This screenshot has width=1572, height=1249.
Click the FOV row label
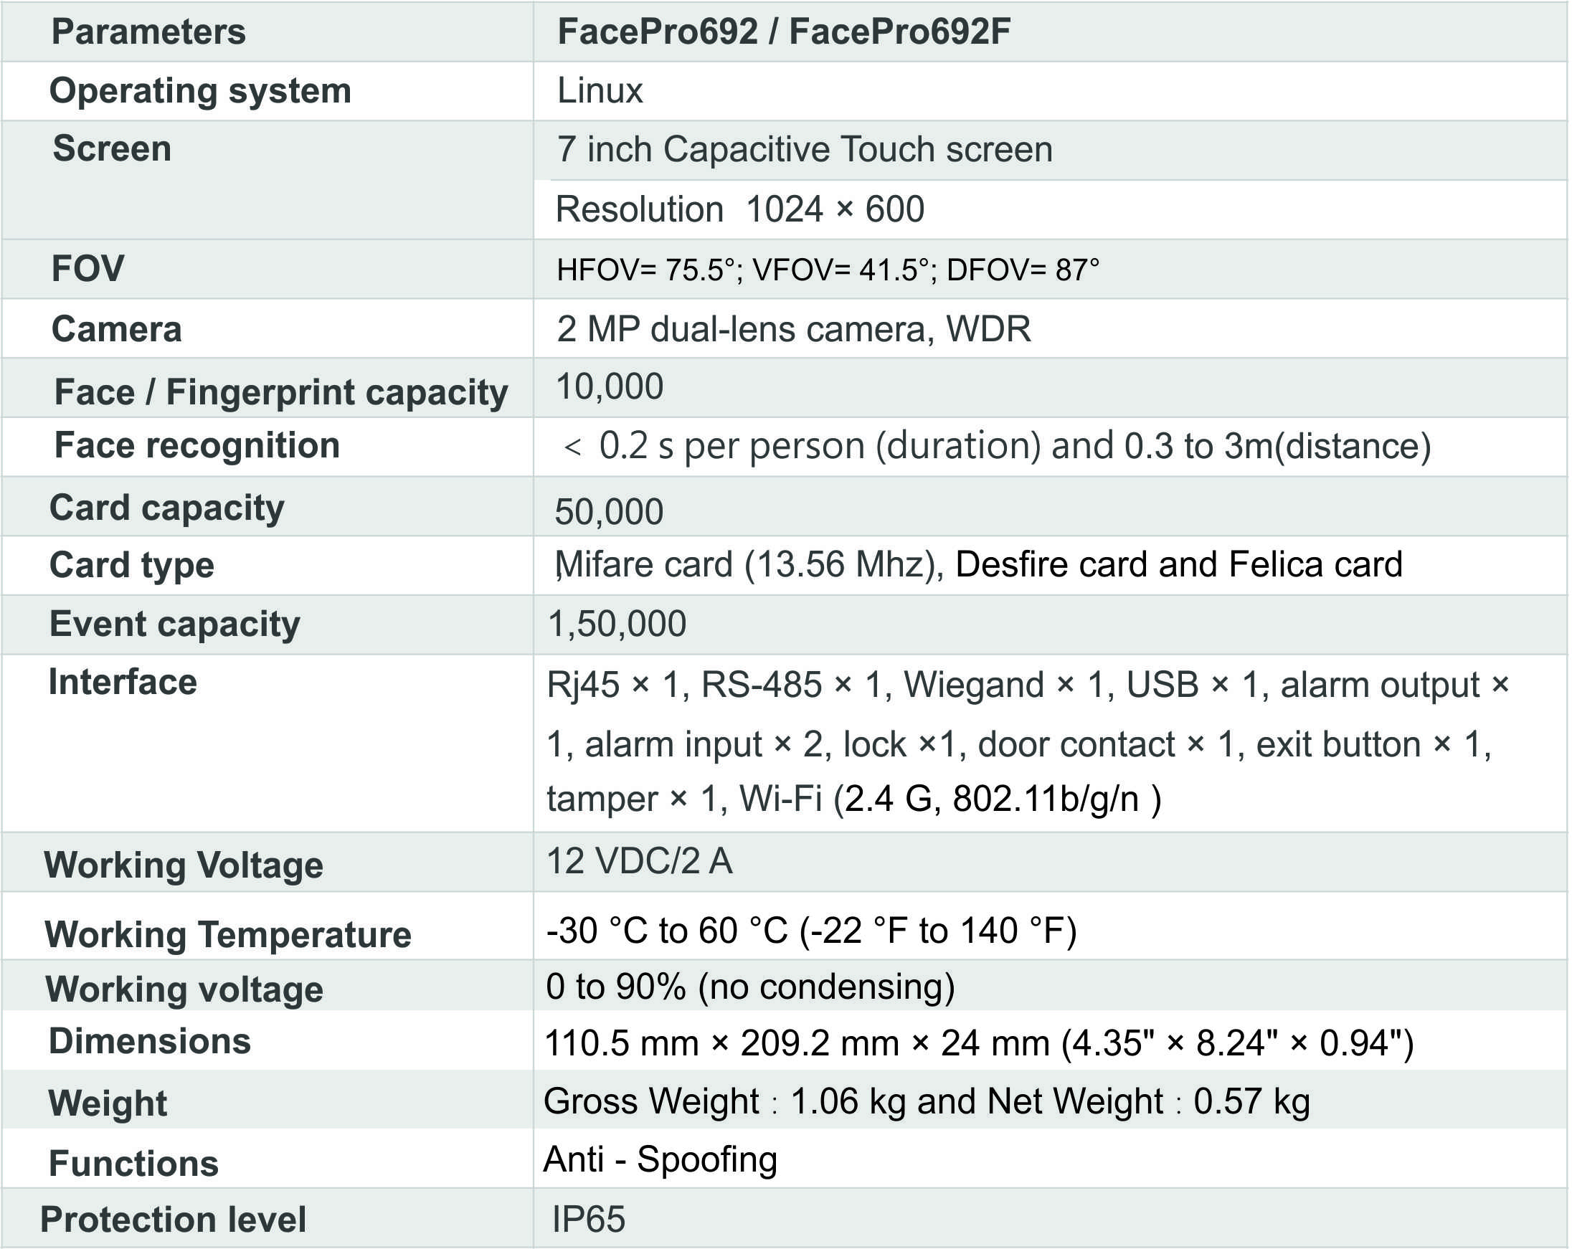click(87, 268)
